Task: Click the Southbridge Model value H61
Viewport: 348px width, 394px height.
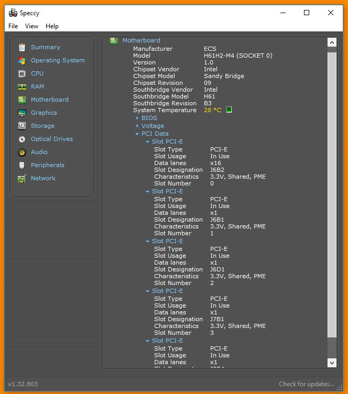Action: (209, 96)
